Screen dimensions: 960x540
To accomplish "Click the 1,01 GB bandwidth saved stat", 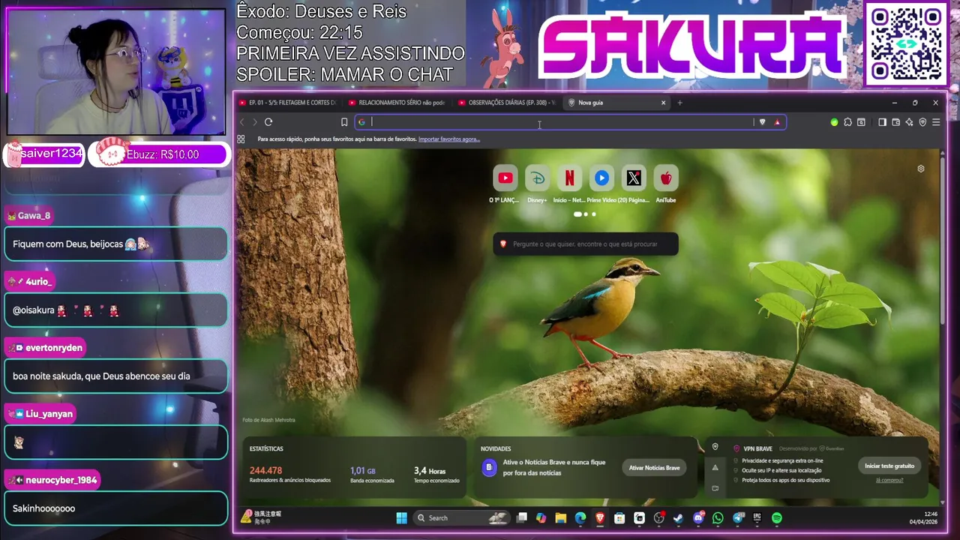I will click(x=372, y=475).
